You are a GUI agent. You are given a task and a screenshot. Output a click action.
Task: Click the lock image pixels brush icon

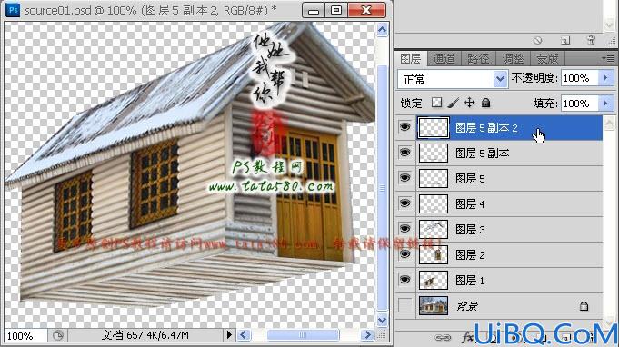454,103
